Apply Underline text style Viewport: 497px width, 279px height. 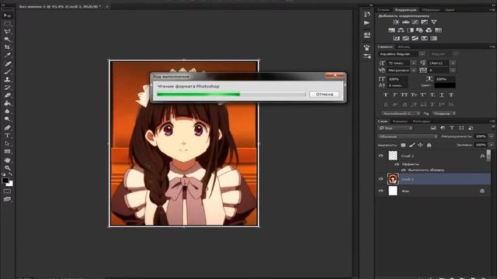442,95
